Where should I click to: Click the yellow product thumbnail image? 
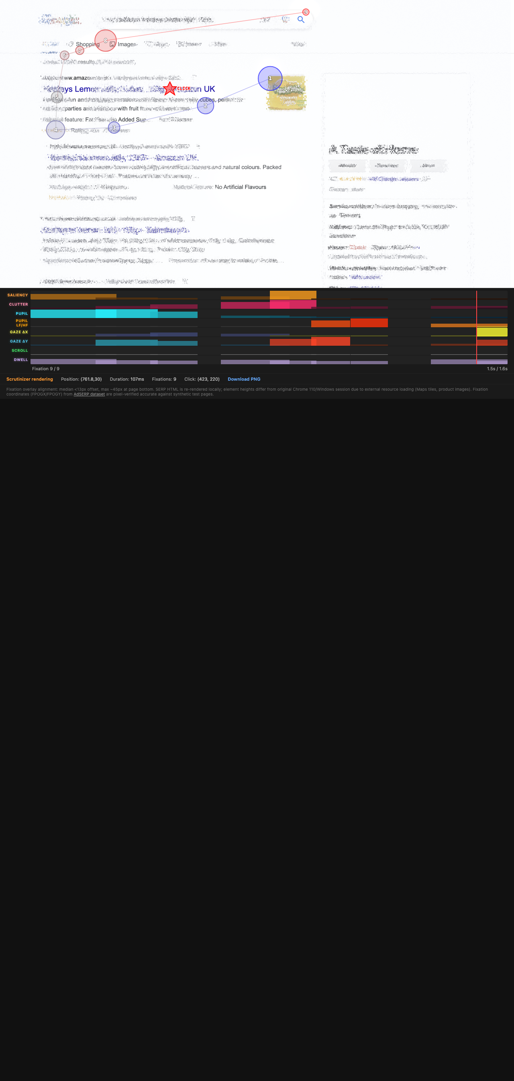pyautogui.click(x=287, y=93)
